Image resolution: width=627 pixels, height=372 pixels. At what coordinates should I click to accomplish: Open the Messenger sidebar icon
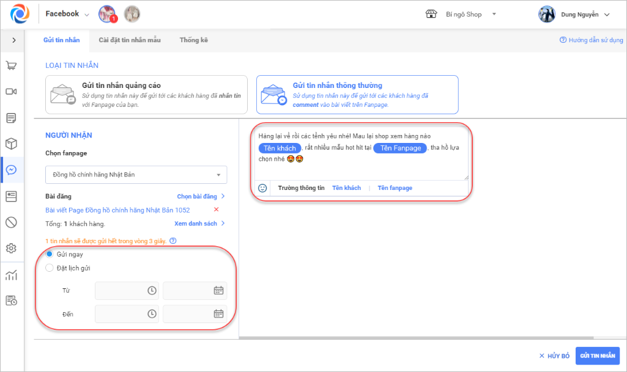pyautogui.click(x=11, y=170)
